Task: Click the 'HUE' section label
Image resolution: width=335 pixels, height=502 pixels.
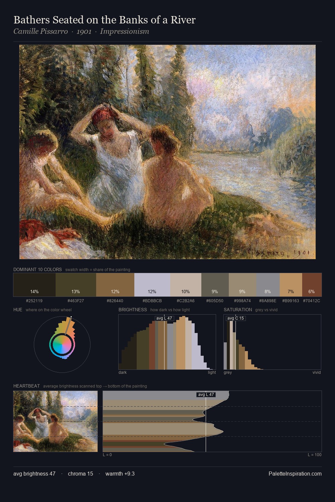Action: [18, 310]
